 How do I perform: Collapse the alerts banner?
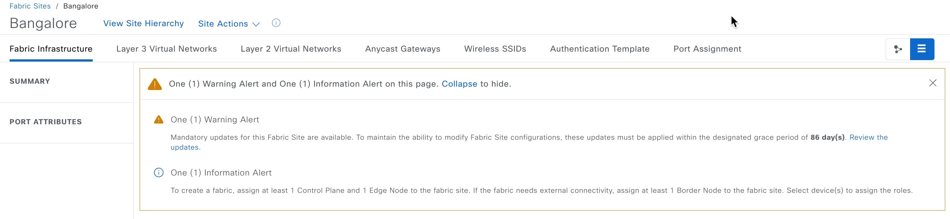click(459, 84)
